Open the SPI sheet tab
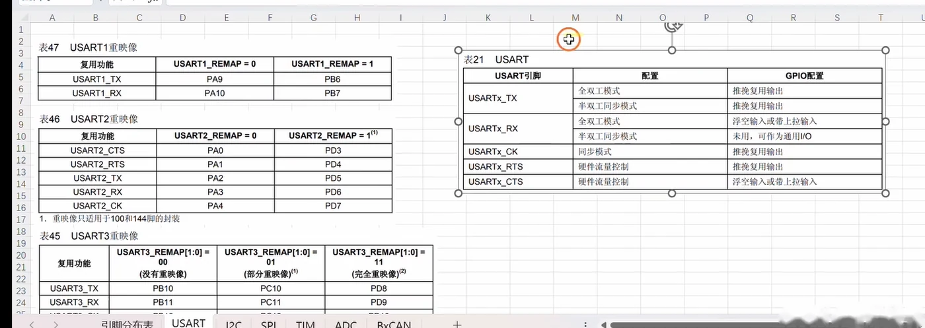Screen dimensions: 925x328 point(268,324)
